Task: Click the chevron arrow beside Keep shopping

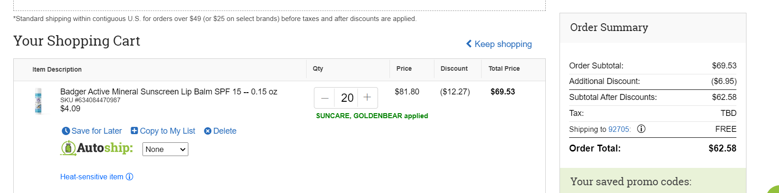Action: (469, 44)
